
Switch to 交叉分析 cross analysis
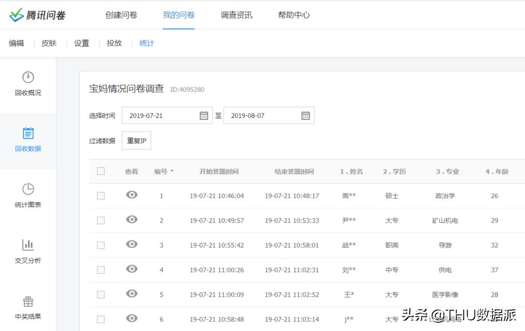28,253
